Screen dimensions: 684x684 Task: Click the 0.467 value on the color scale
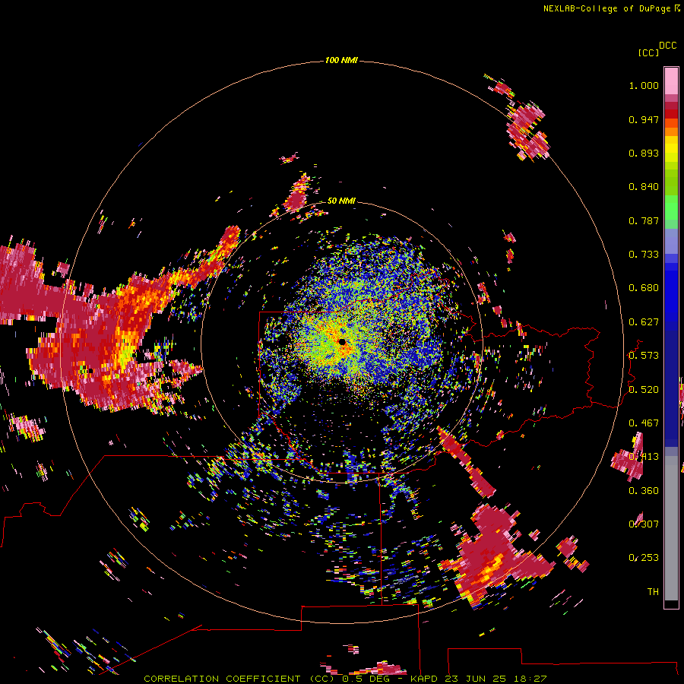(x=644, y=423)
